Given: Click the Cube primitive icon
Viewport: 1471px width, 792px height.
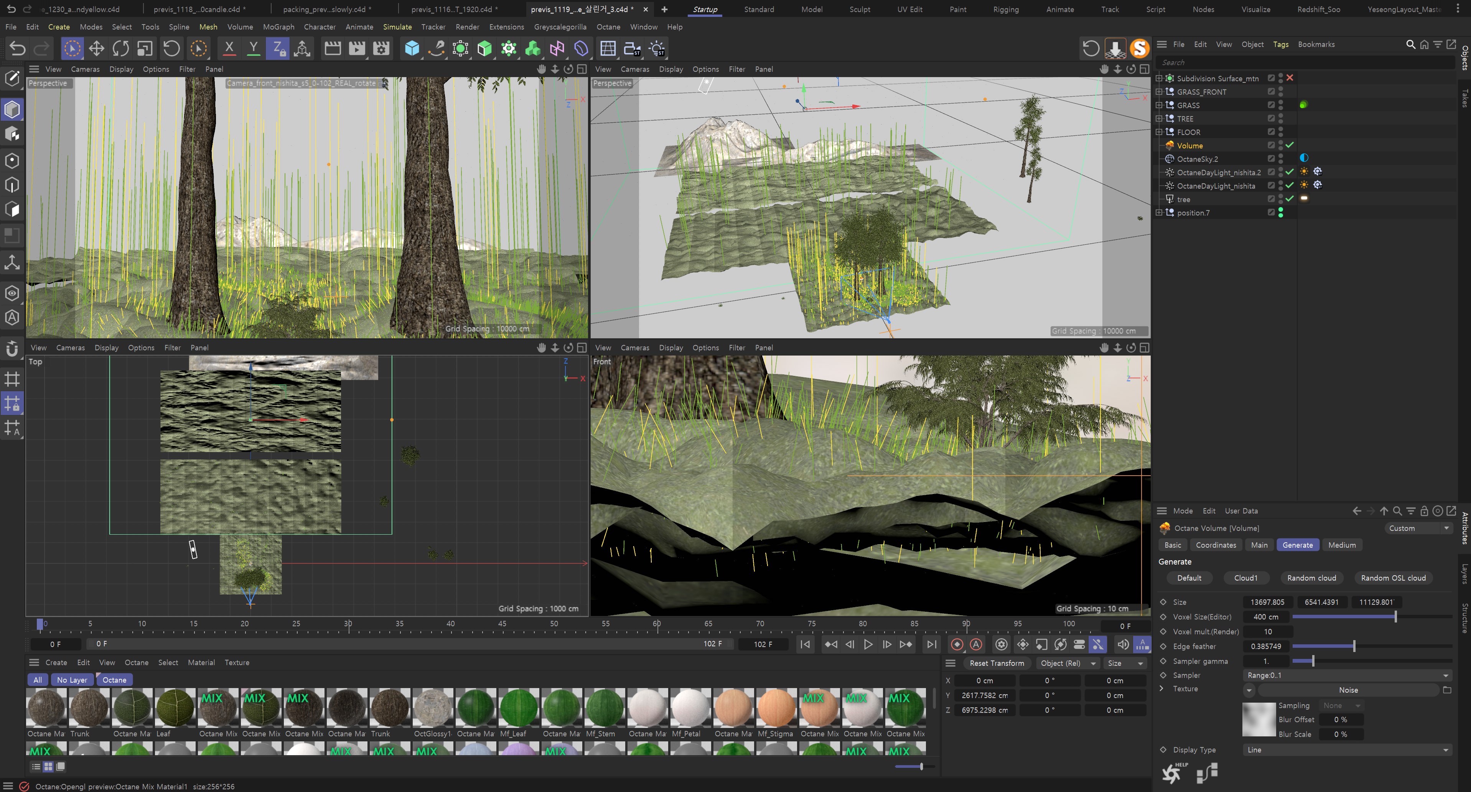Looking at the screenshot, I should 412,49.
